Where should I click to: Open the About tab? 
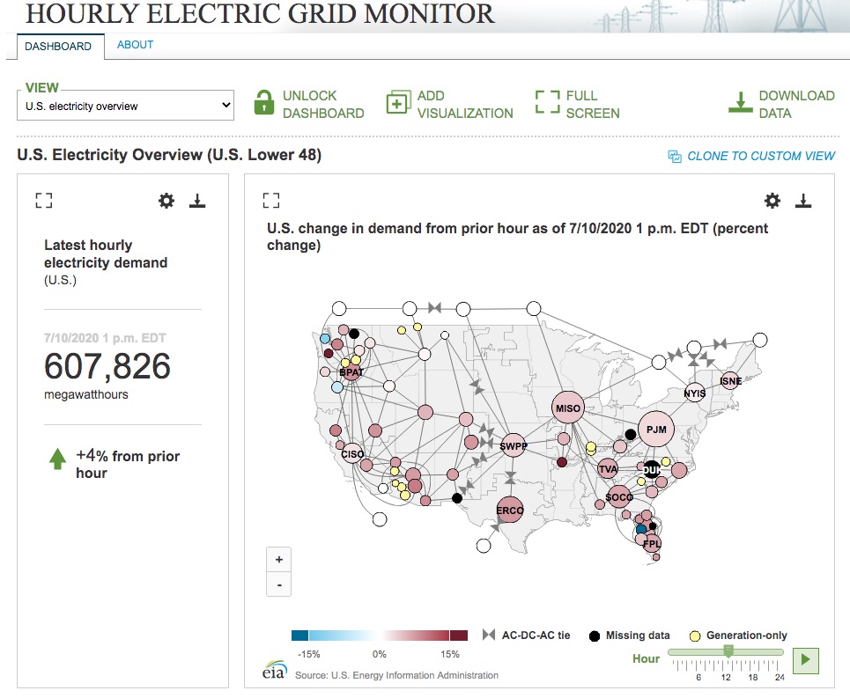tap(135, 45)
